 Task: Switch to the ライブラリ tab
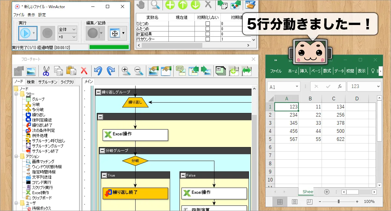pyautogui.click(x=67, y=82)
